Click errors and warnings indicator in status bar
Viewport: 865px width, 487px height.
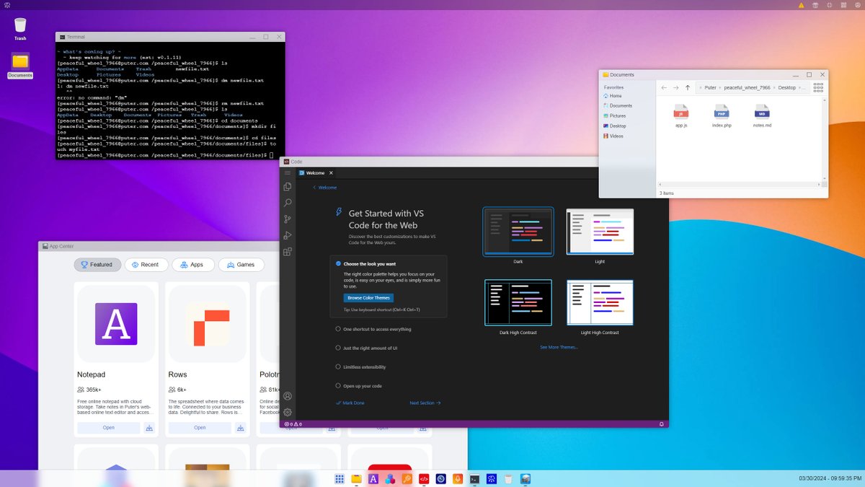click(293, 424)
